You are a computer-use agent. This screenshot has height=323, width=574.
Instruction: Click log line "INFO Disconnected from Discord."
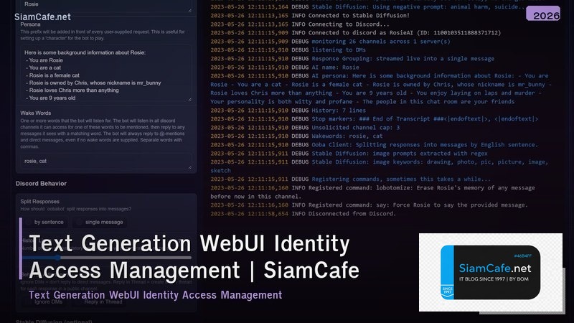304,213
